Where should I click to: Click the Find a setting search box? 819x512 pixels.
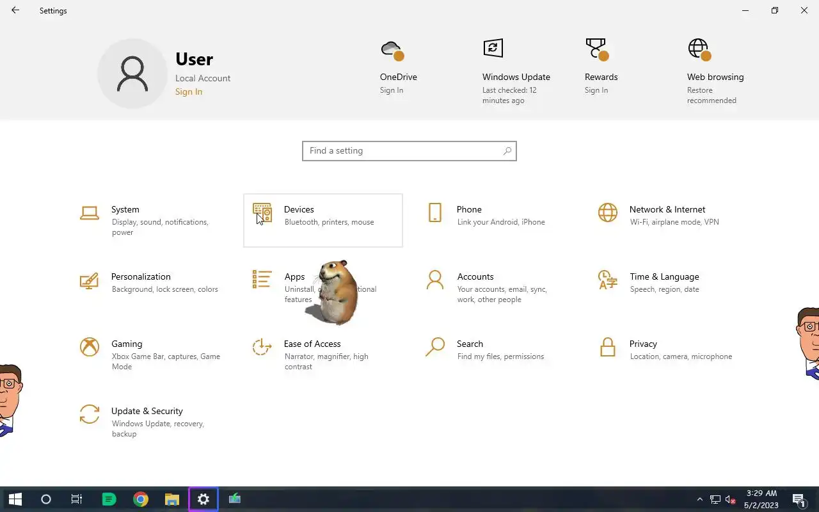tap(409, 151)
